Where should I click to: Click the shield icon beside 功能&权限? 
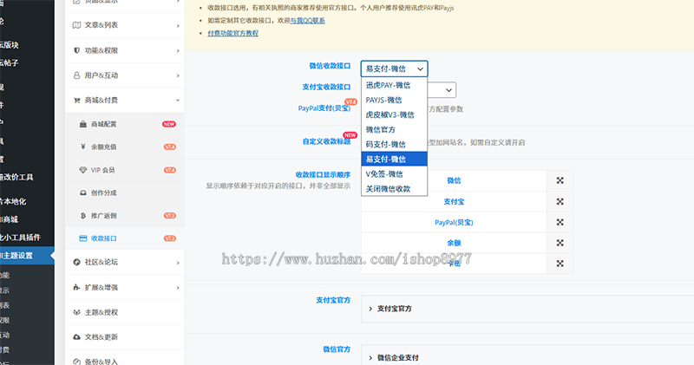[76, 50]
